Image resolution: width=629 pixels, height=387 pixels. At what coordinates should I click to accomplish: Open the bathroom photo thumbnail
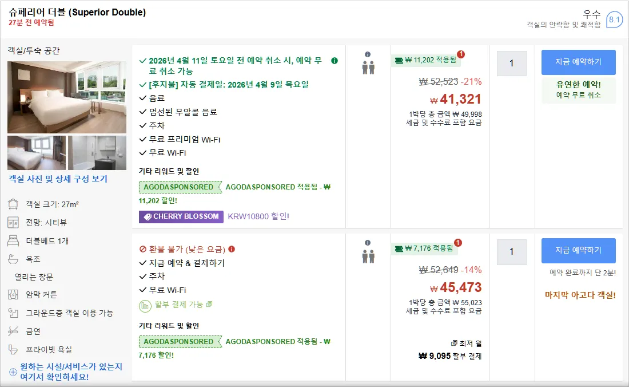pyautogui.click(x=97, y=153)
